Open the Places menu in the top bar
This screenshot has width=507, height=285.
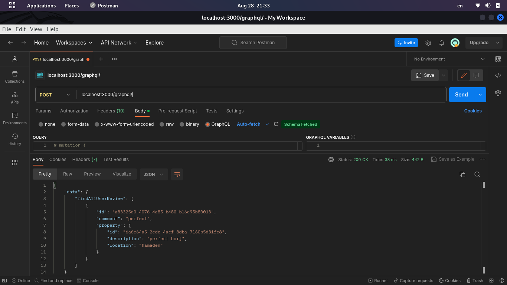(x=72, y=6)
